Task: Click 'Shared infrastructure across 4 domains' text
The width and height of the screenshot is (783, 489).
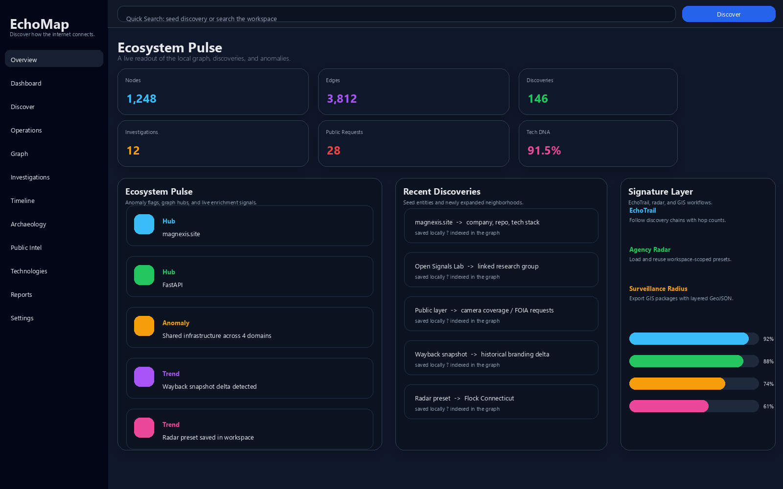Action: pyautogui.click(x=217, y=335)
